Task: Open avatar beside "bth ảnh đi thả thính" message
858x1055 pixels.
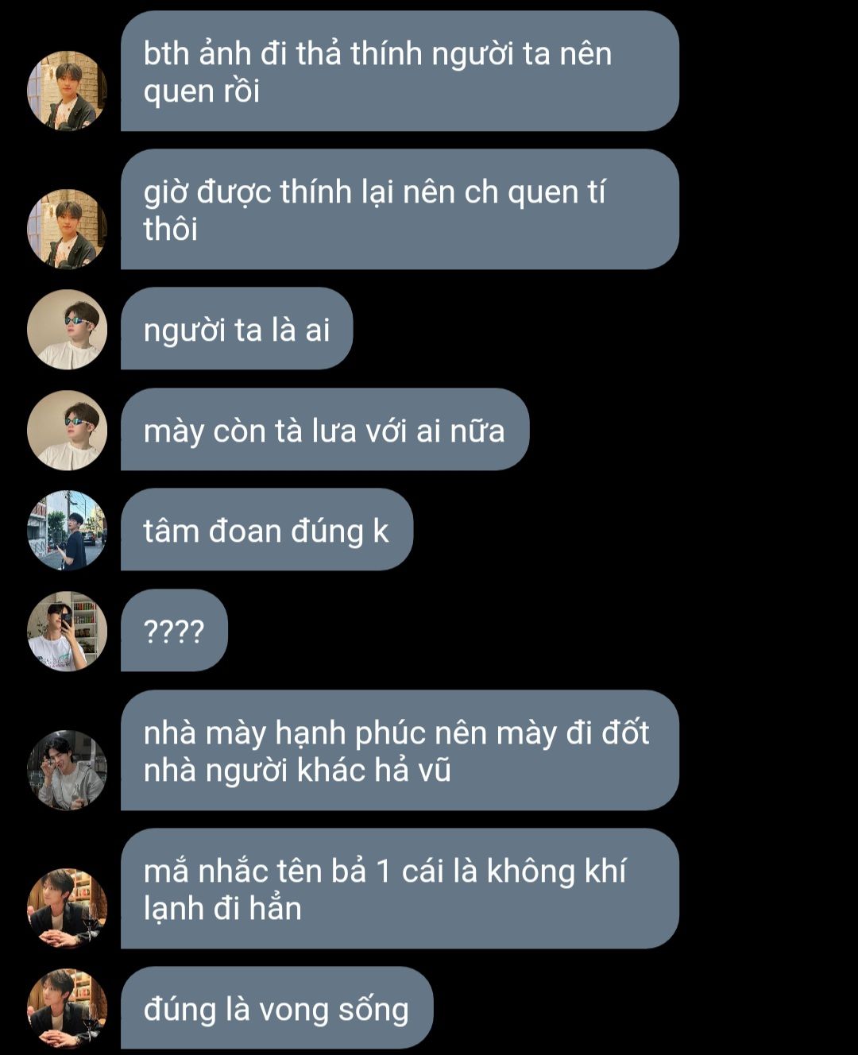Action: tap(67, 91)
